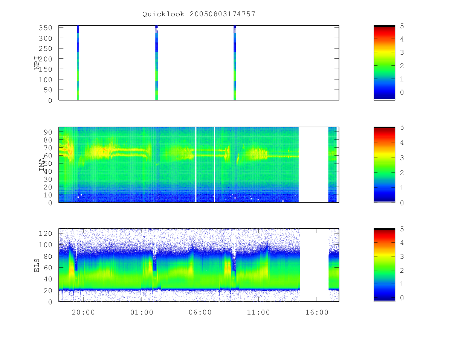
Task: Click the 3 label on IMA colorbar
Action: click(x=402, y=157)
